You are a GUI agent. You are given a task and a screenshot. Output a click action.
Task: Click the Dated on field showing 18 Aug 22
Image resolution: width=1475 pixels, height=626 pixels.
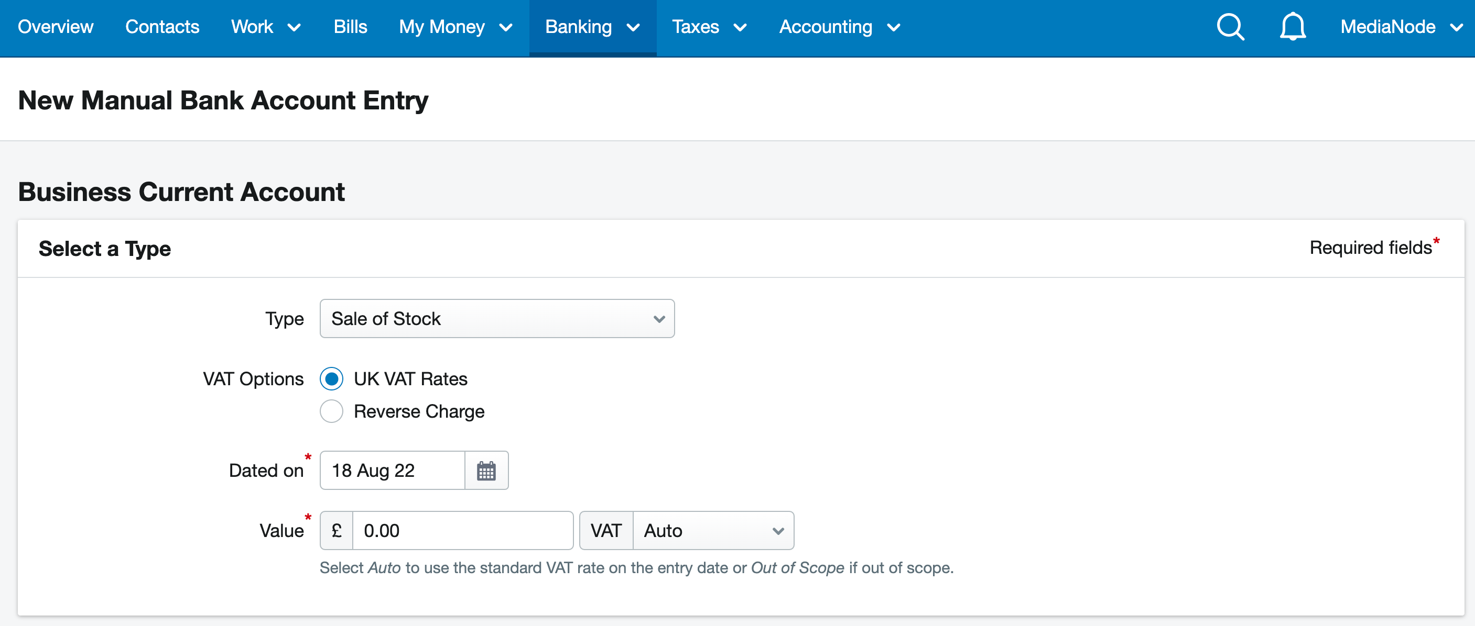coord(392,471)
